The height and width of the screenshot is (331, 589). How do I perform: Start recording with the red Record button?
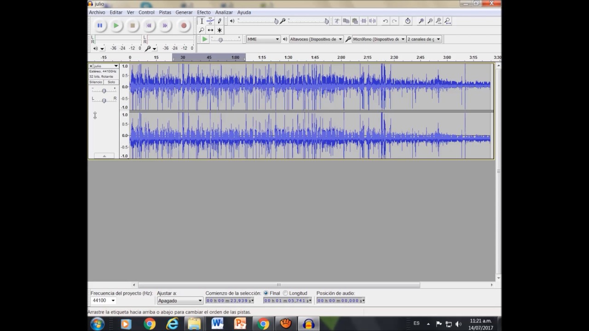tap(184, 26)
